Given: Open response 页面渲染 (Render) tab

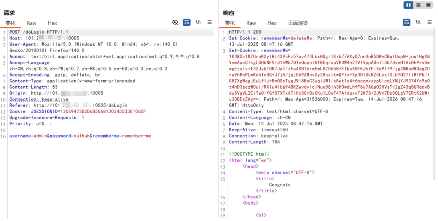Looking at the screenshot, I should pos(298,23).
